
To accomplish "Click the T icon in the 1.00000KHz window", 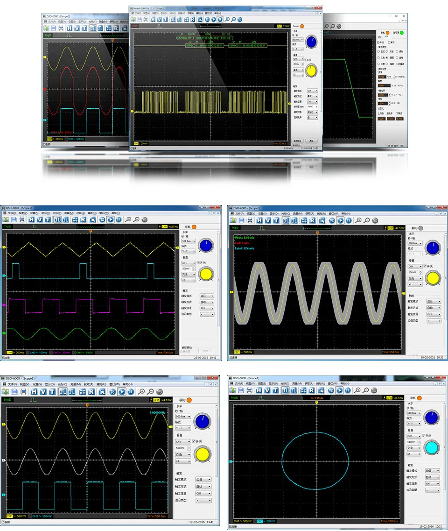I will [52, 392].
